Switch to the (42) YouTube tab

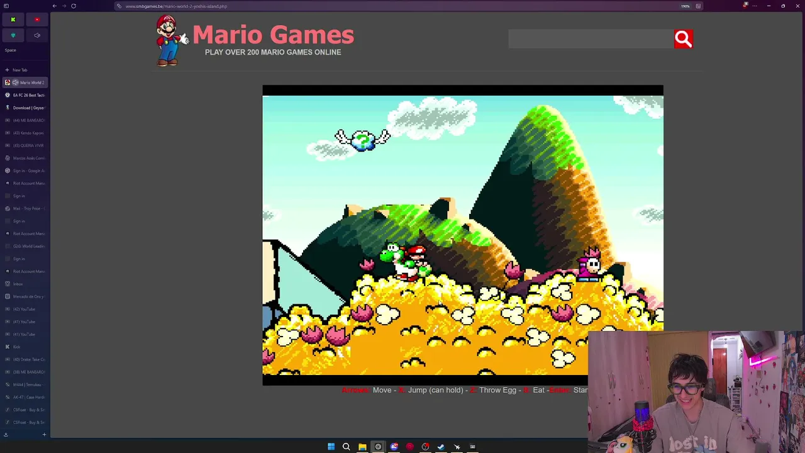25,309
